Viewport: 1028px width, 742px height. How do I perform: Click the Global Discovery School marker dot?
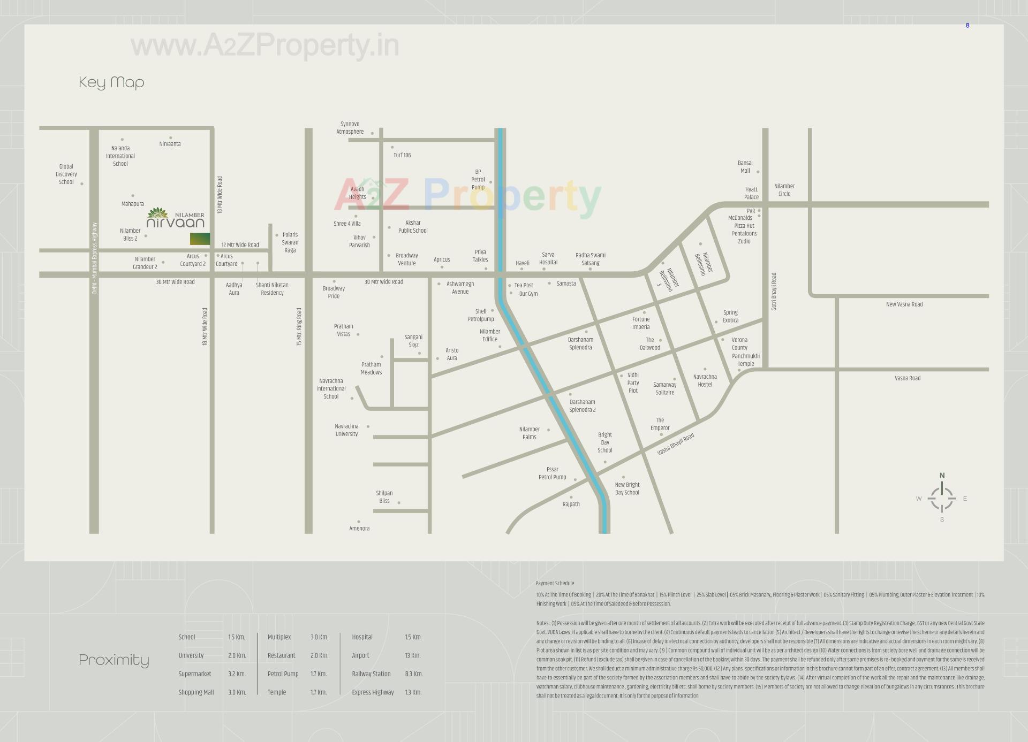click(82, 184)
